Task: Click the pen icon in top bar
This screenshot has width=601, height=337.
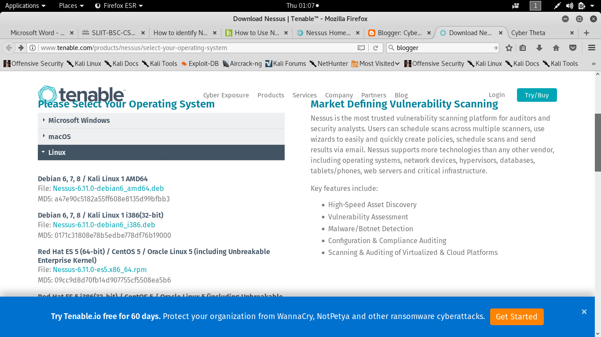Action: tap(557, 6)
